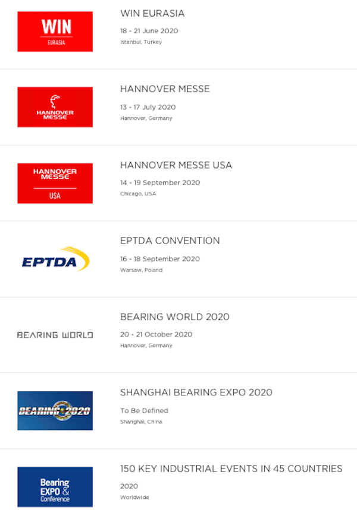
Task: Click the 18 - 21 June 2020 date
Action: click(149, 31)
